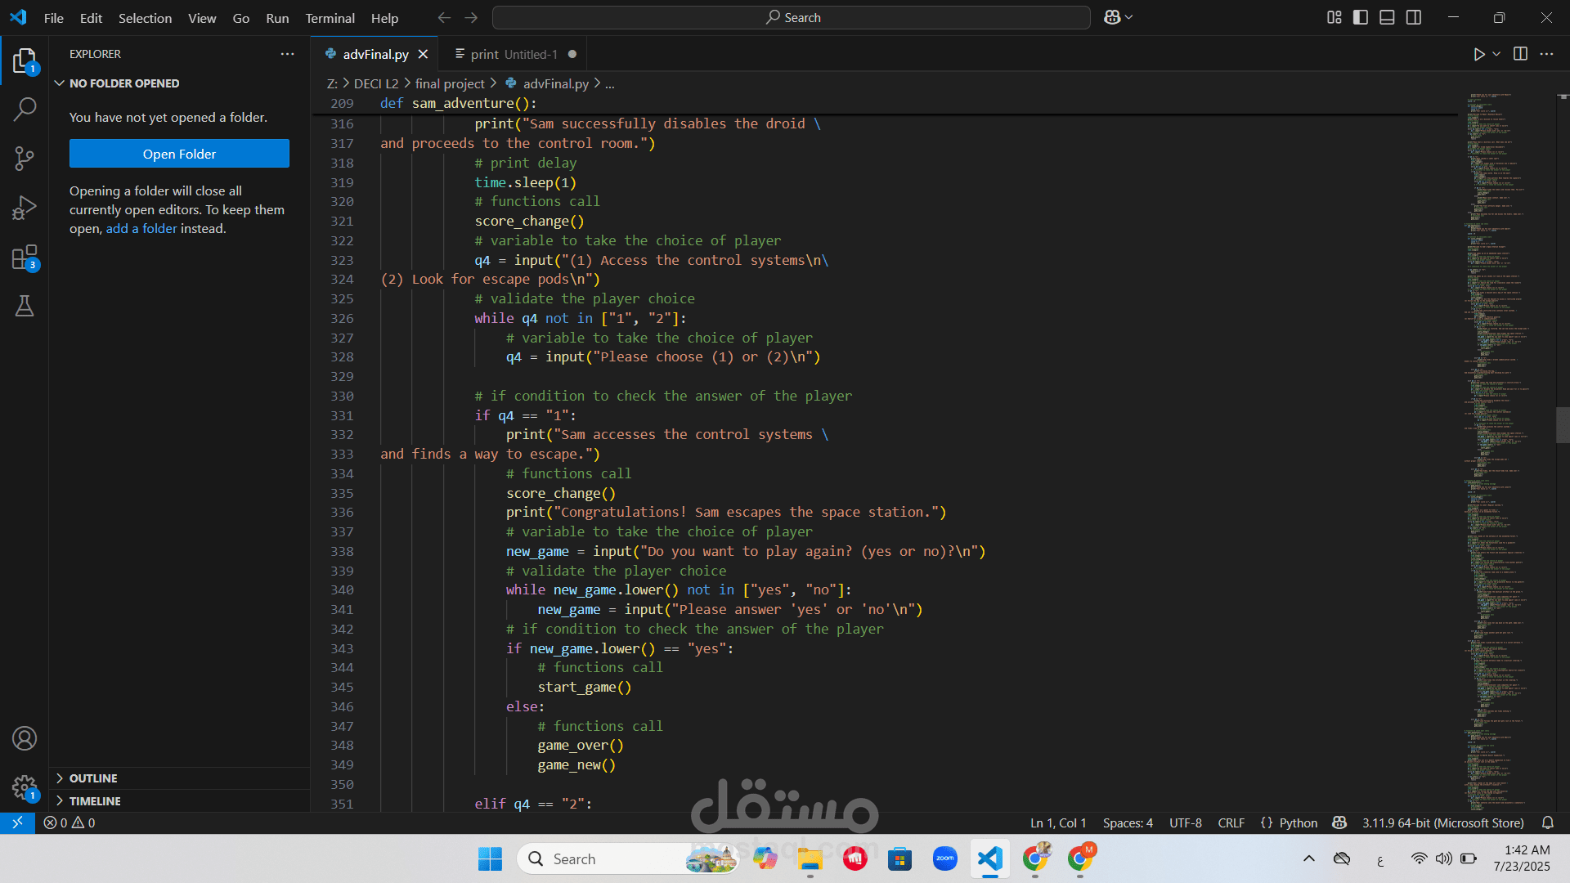Click the 'add a folder' link
The width and height of the screenshot is (1570, 883).
coord(141,229)
